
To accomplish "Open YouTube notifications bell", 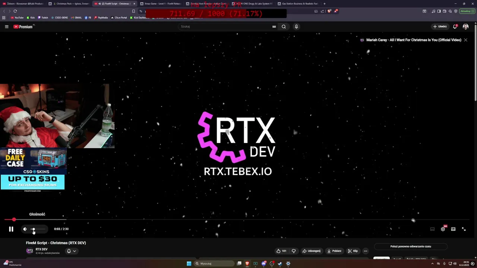I will [x=455, y=26].
